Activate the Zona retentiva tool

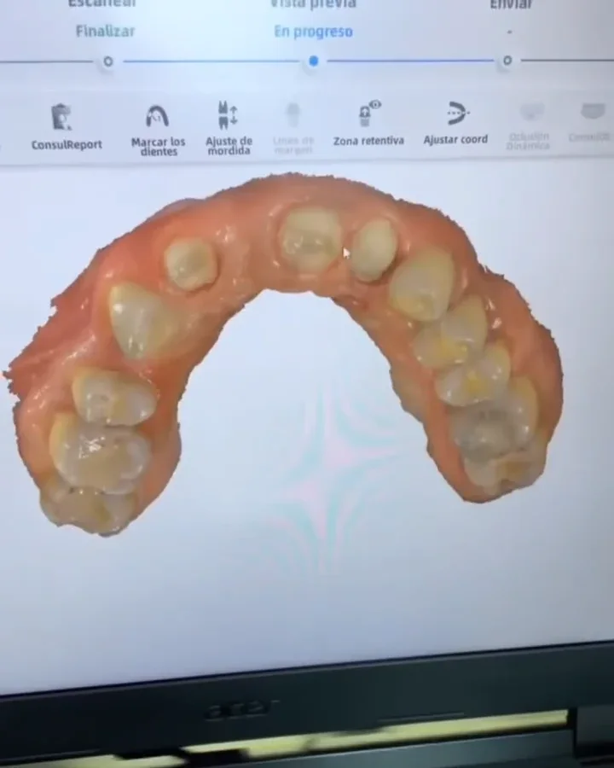368,123
